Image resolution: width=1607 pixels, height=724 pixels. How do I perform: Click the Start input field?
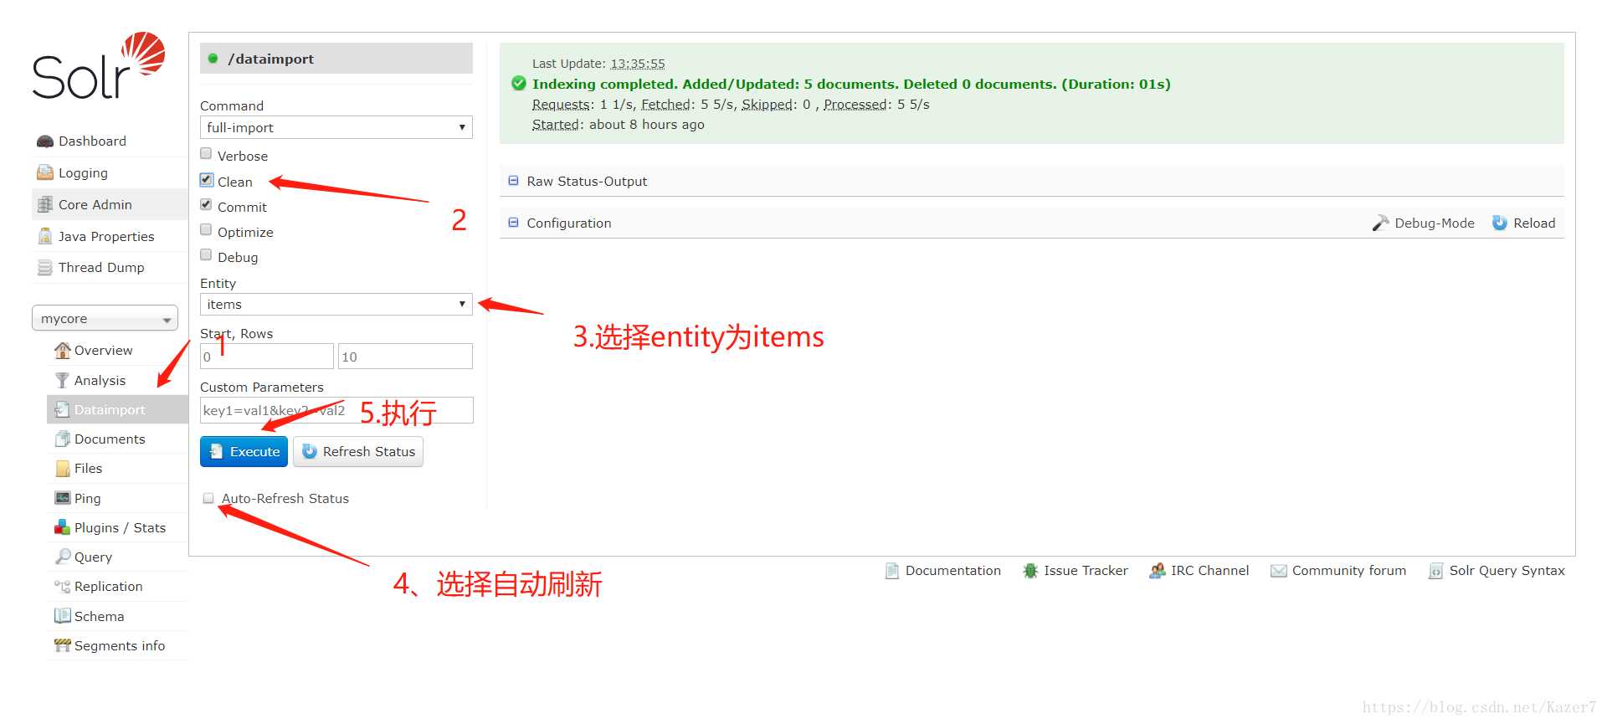267,357
